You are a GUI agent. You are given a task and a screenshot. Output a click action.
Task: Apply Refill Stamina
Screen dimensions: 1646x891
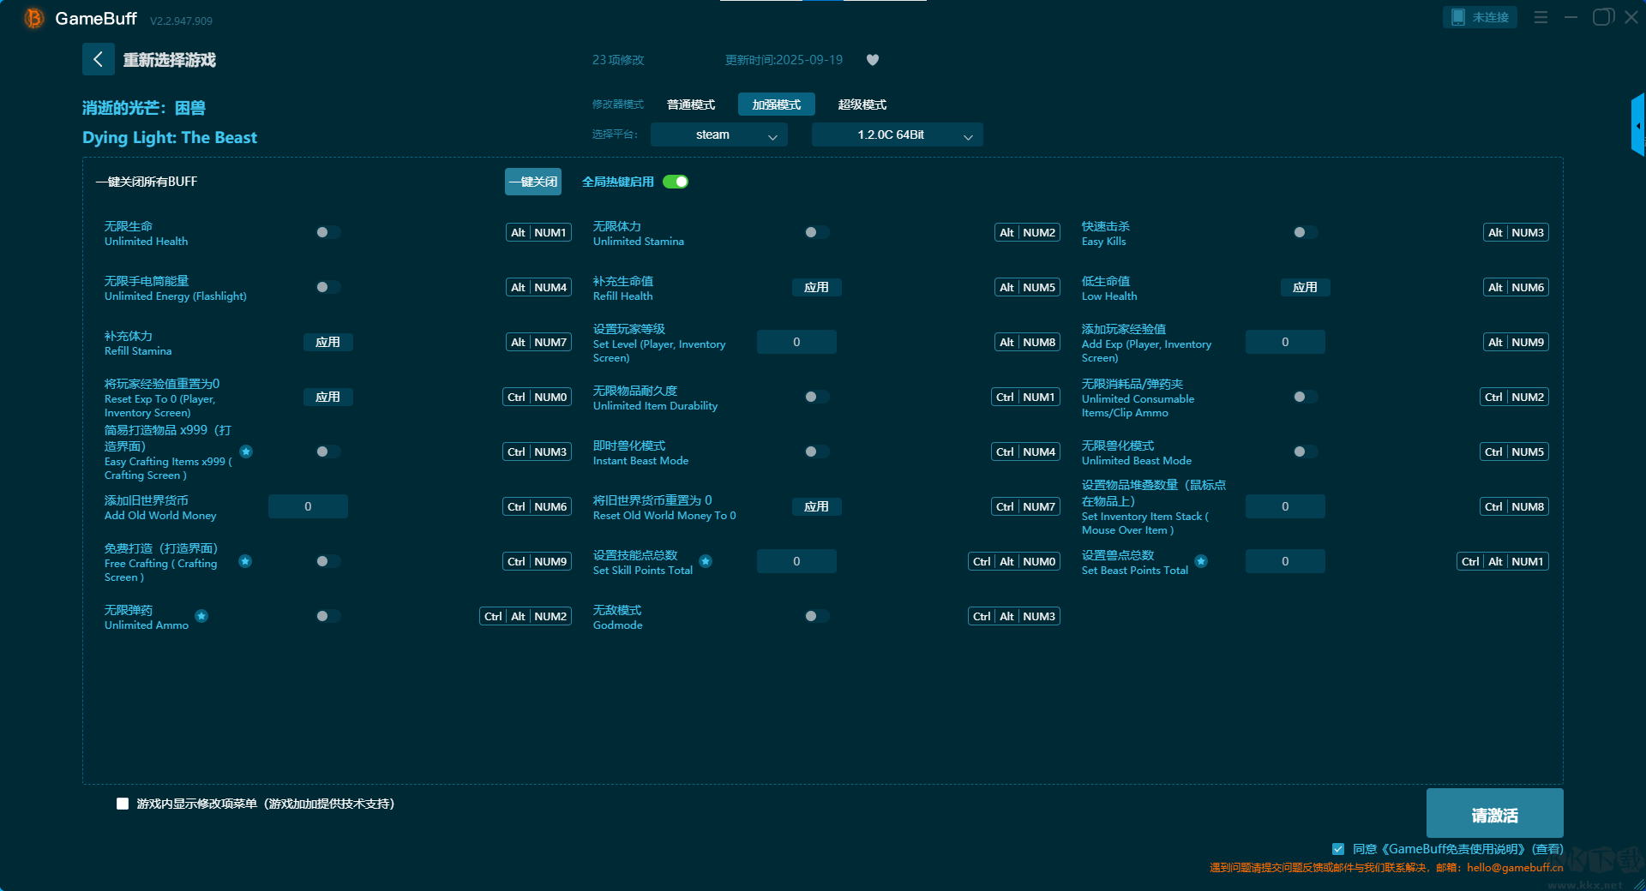[x=327, y=342]
